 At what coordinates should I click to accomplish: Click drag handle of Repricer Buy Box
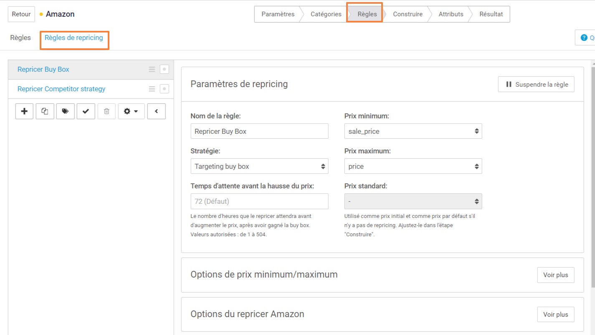point(152,70)
